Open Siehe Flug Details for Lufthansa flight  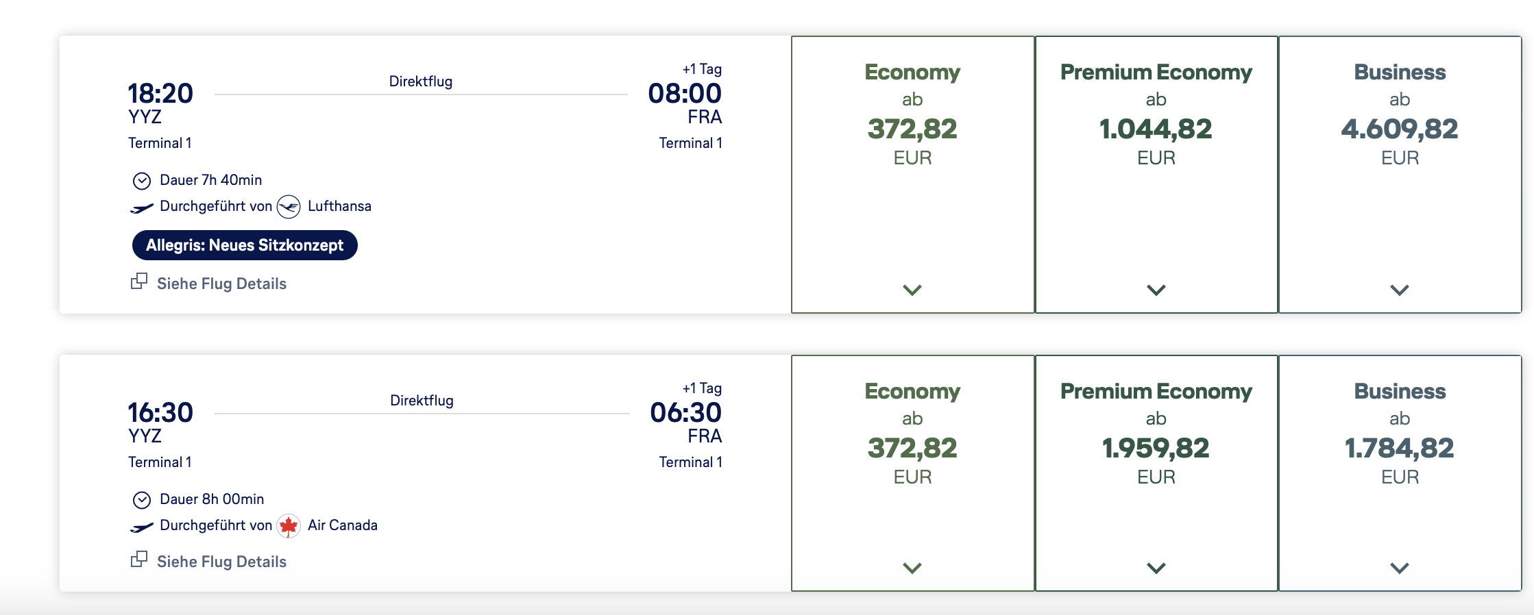(221, 284)
